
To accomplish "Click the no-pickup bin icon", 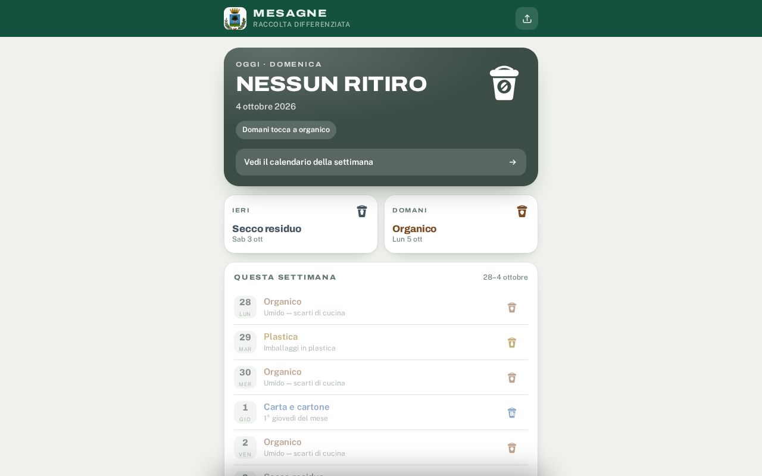I will [x=504, y=83].
